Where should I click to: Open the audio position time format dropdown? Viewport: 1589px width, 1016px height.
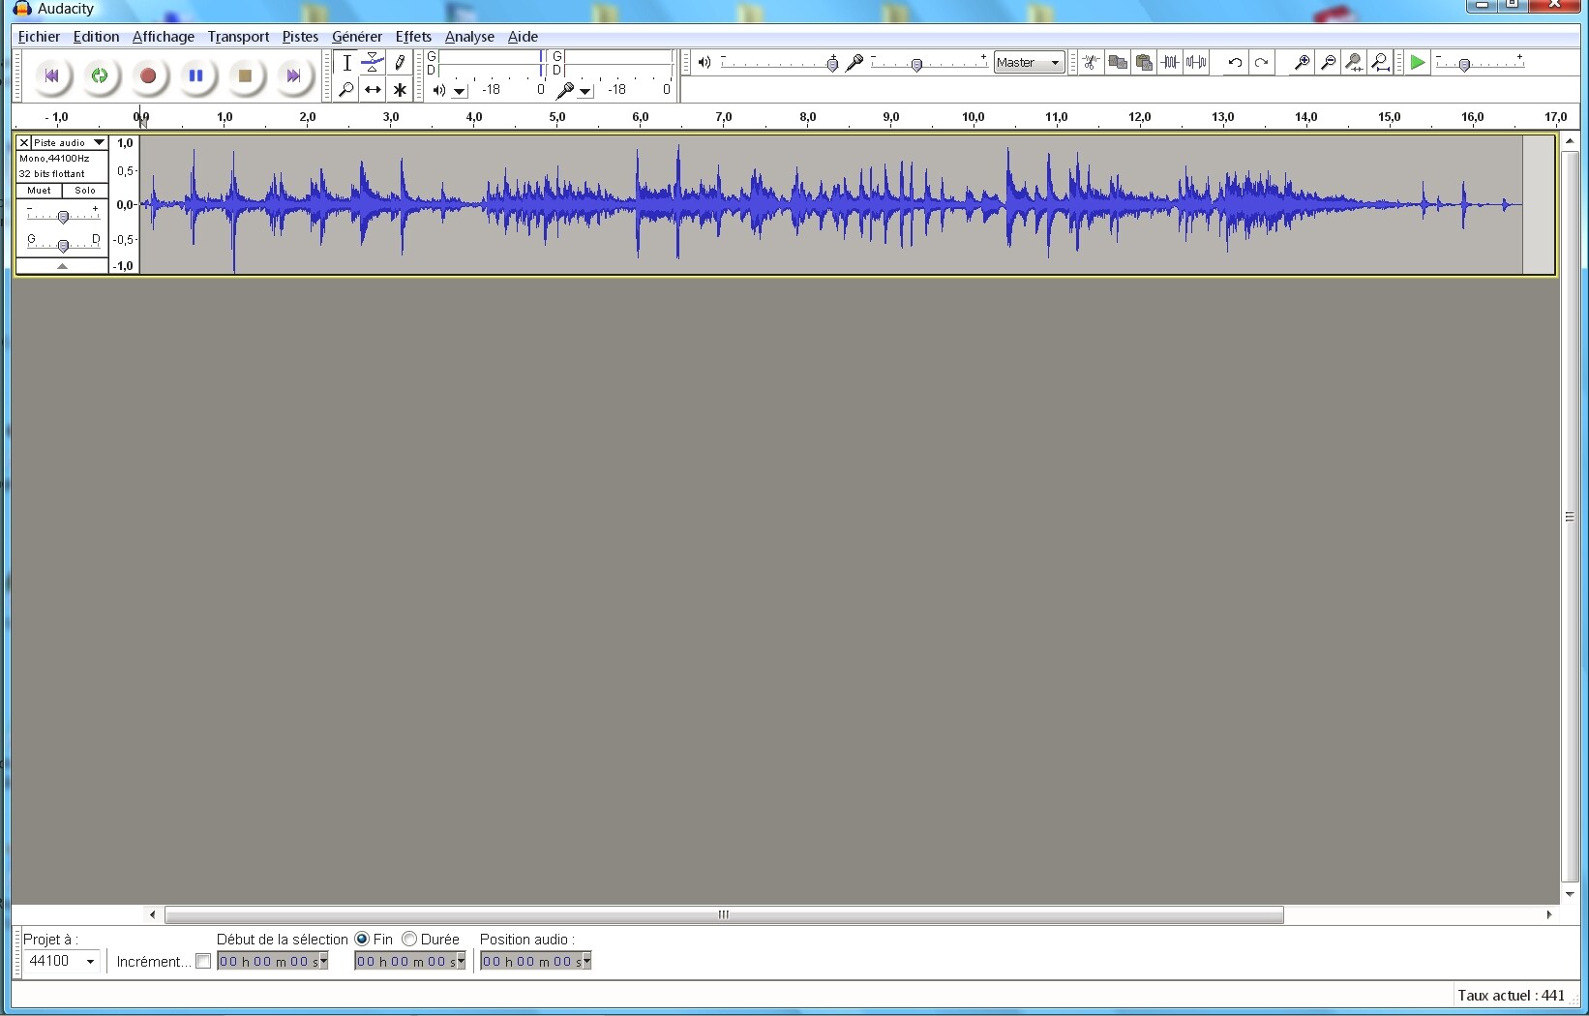[586, 961]
